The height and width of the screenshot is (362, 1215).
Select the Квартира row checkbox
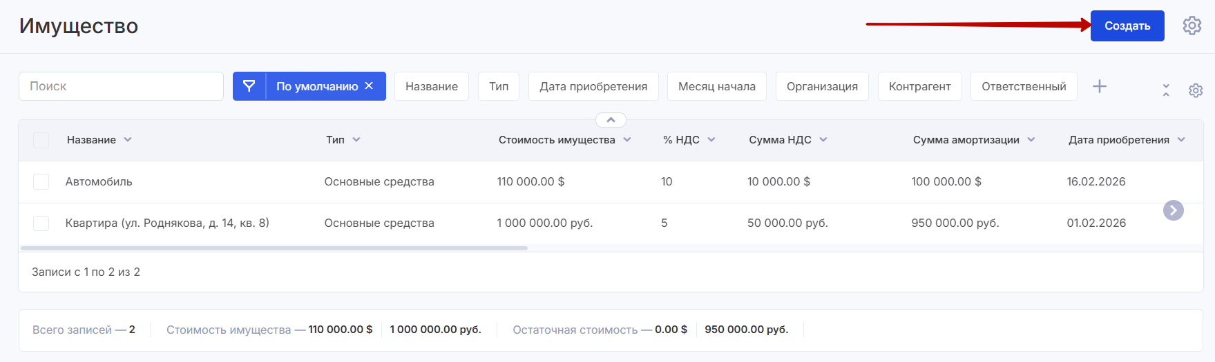coord(41,223)
